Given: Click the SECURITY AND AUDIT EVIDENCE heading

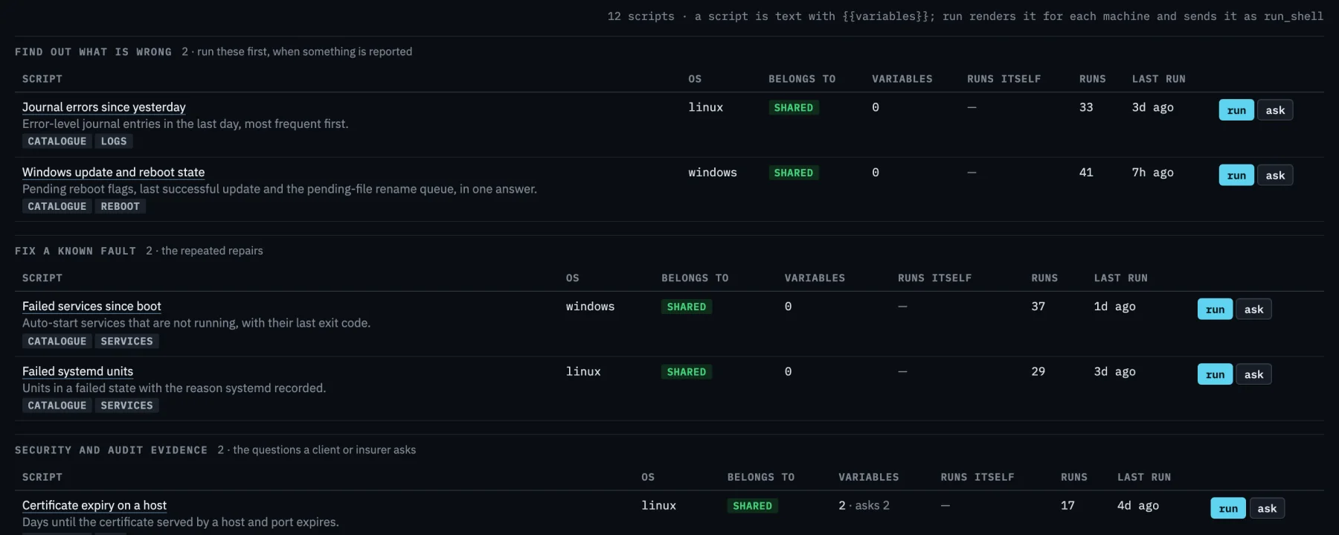Looking at the screenshot, I should click(x=111, y=450).
